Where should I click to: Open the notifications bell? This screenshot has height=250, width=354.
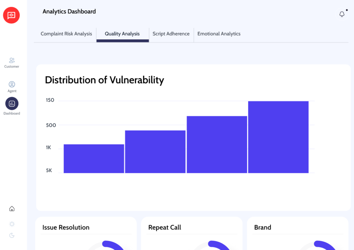(342, 14)
